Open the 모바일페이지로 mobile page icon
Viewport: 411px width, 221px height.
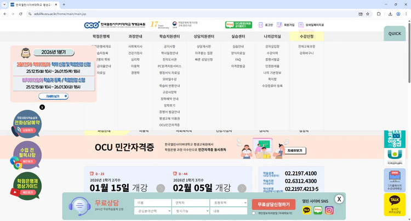pyautogui.click(x=301, y=25)
